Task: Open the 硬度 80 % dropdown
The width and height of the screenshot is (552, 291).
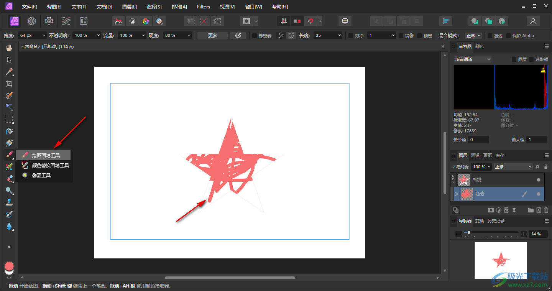Action: (x=177, y=35)
